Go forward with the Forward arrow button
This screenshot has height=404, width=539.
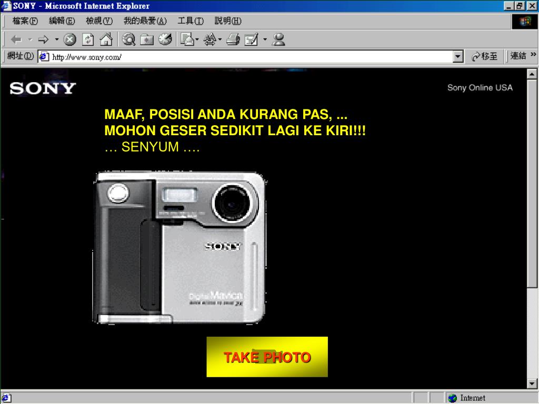click(43, 39)
